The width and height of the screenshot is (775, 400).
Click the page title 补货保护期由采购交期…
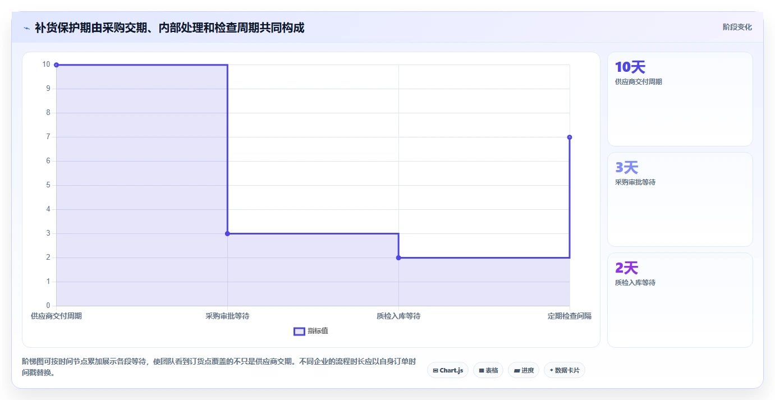169,27
